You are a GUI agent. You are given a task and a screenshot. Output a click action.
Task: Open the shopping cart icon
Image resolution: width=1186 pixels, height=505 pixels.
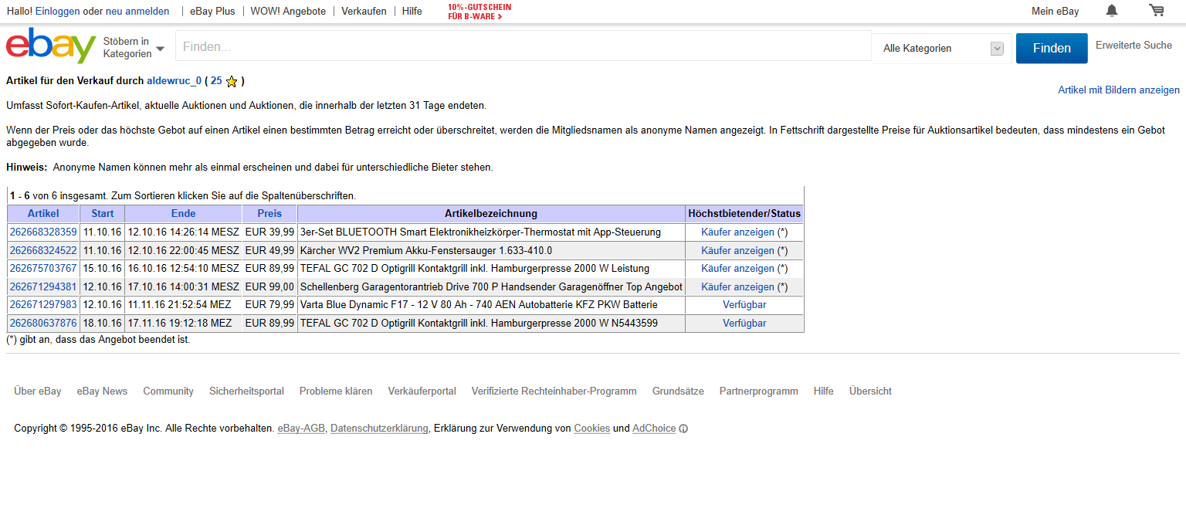1156,11
